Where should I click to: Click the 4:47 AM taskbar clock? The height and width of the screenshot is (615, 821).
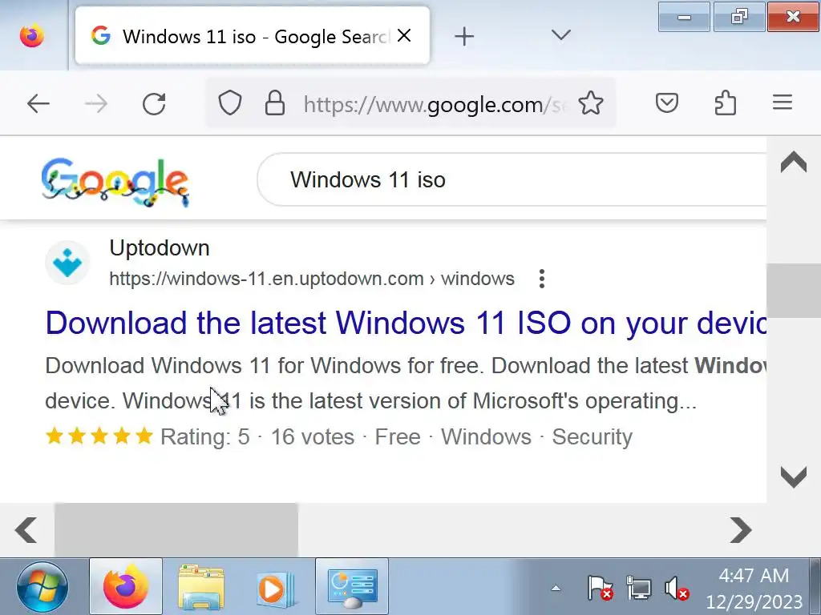point(754,588)
